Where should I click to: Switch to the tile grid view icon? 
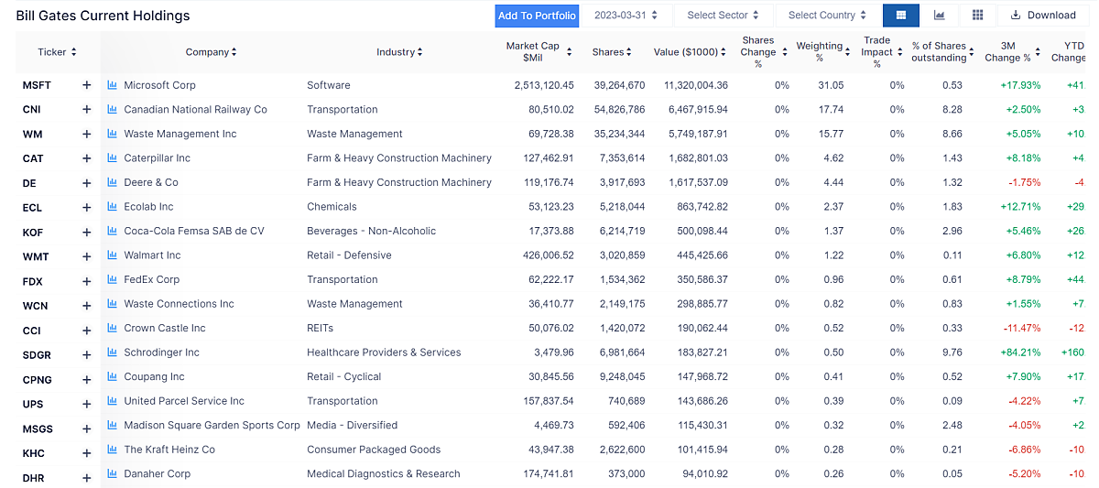coord(978,15)
